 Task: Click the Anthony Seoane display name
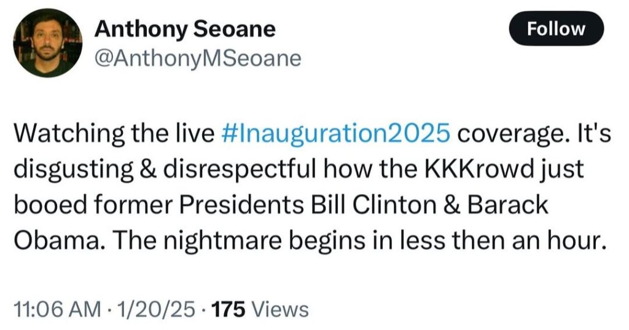coord(185,28)
